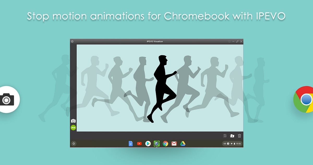Open Gmail from the shelf
Screen dimensions: 313x165
(x=174, y=143)
